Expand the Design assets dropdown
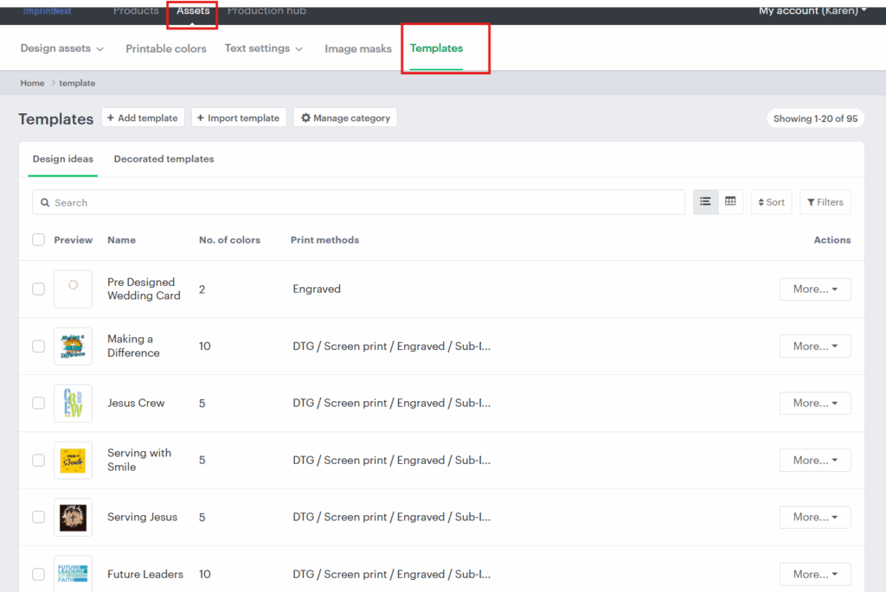 tap(62, 48)
